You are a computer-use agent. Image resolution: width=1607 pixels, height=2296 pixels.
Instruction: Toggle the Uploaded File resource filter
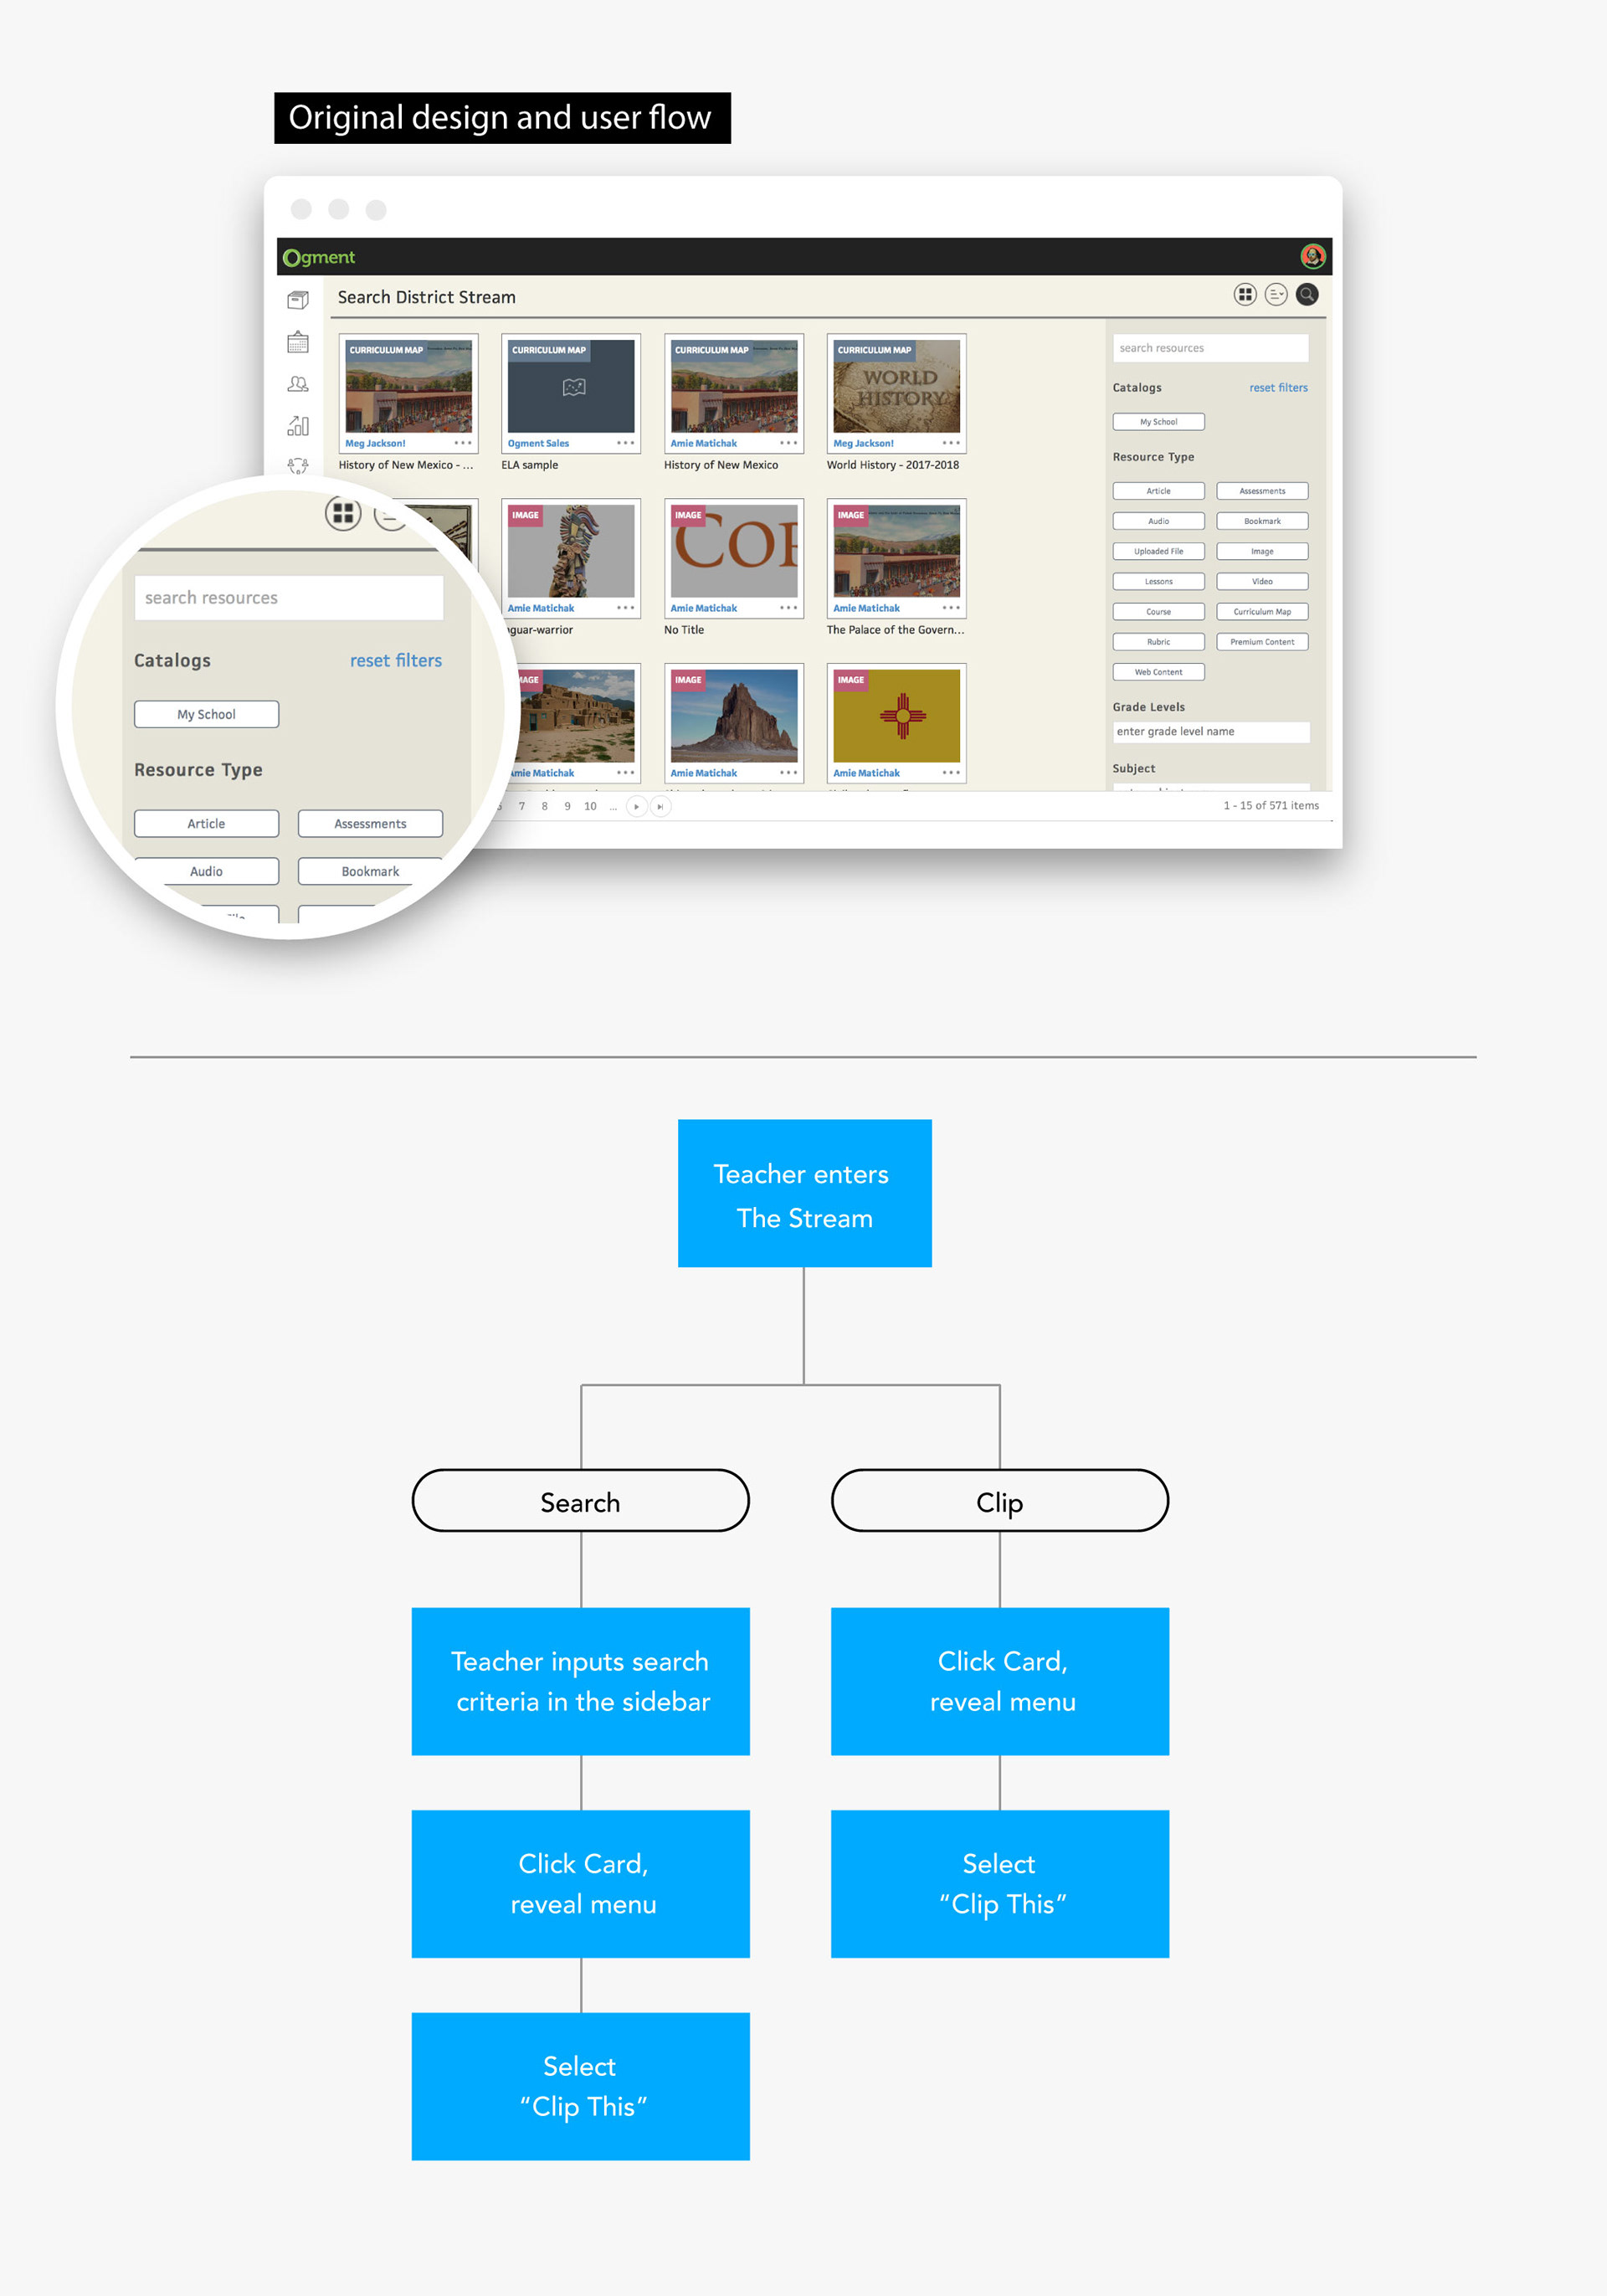tap(1158, 551)
